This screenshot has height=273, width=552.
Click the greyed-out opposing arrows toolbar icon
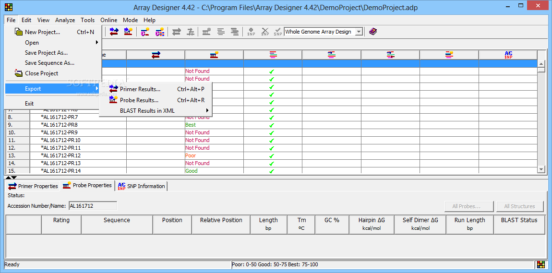click(x=176, y=32)
